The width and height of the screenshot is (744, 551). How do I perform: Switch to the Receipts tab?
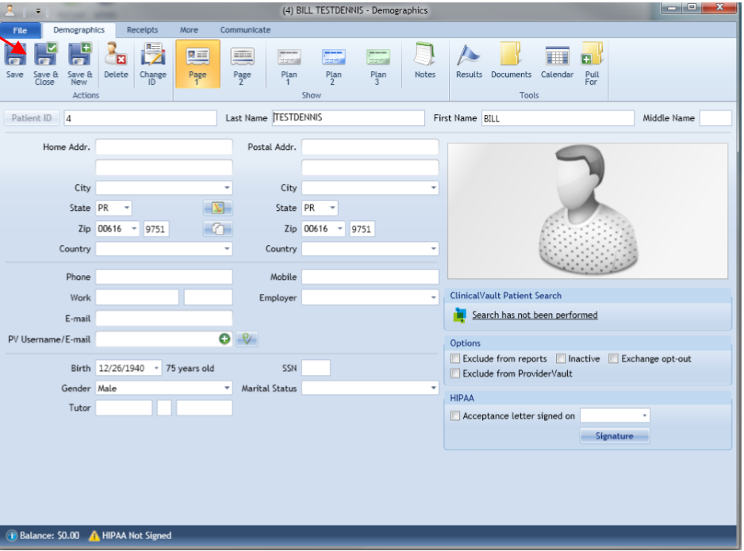point(142,30)
